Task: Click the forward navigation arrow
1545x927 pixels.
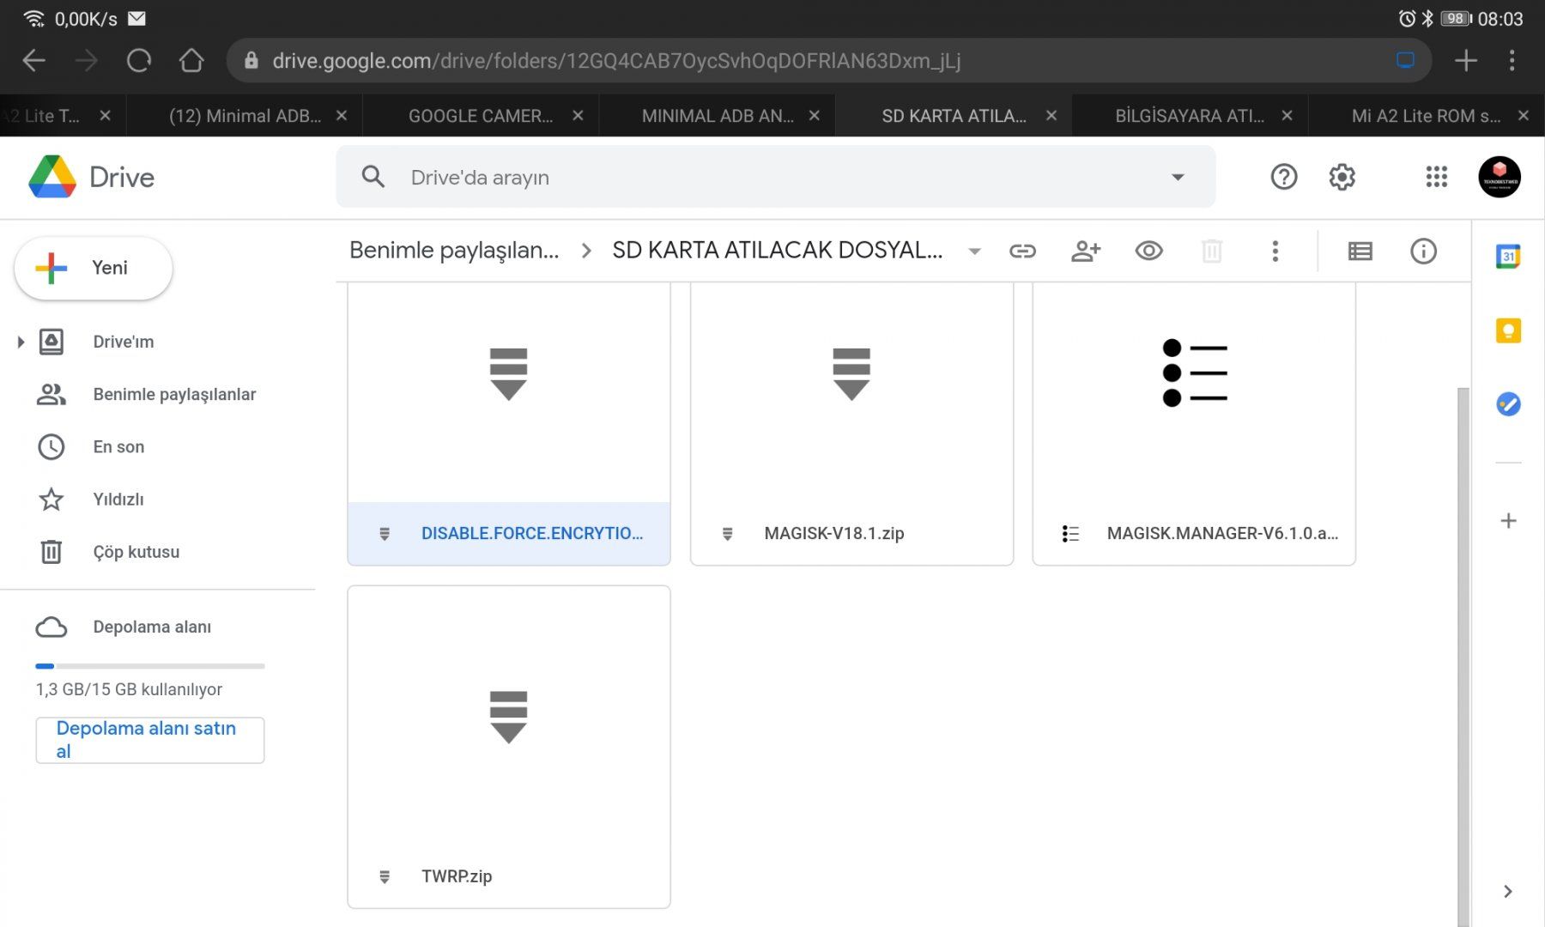Action: [86, 60]
